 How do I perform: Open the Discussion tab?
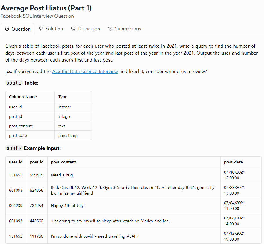pos(85,29)
